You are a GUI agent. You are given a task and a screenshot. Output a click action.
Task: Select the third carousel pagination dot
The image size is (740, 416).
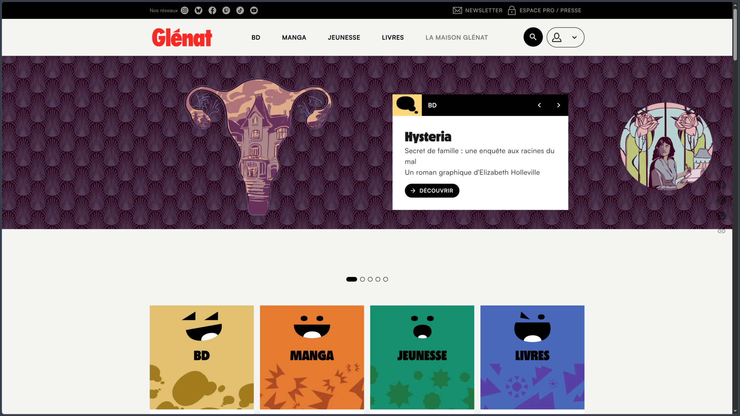(370, 279)
